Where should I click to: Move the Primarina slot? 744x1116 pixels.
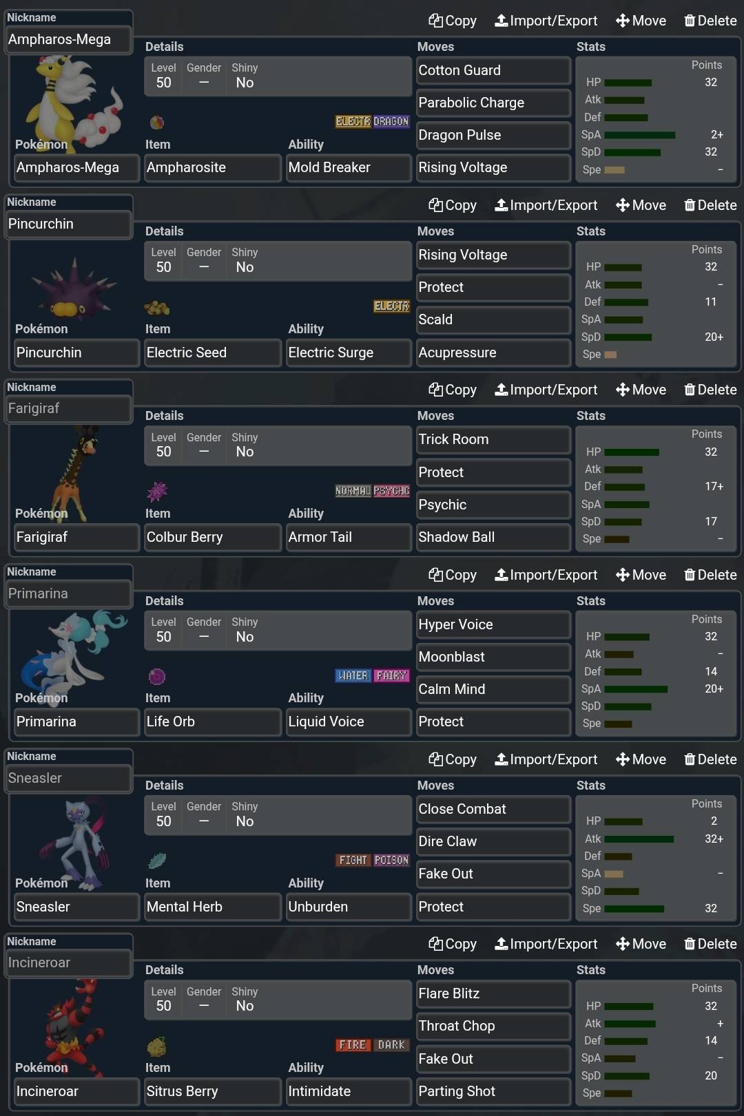point(641,575)
